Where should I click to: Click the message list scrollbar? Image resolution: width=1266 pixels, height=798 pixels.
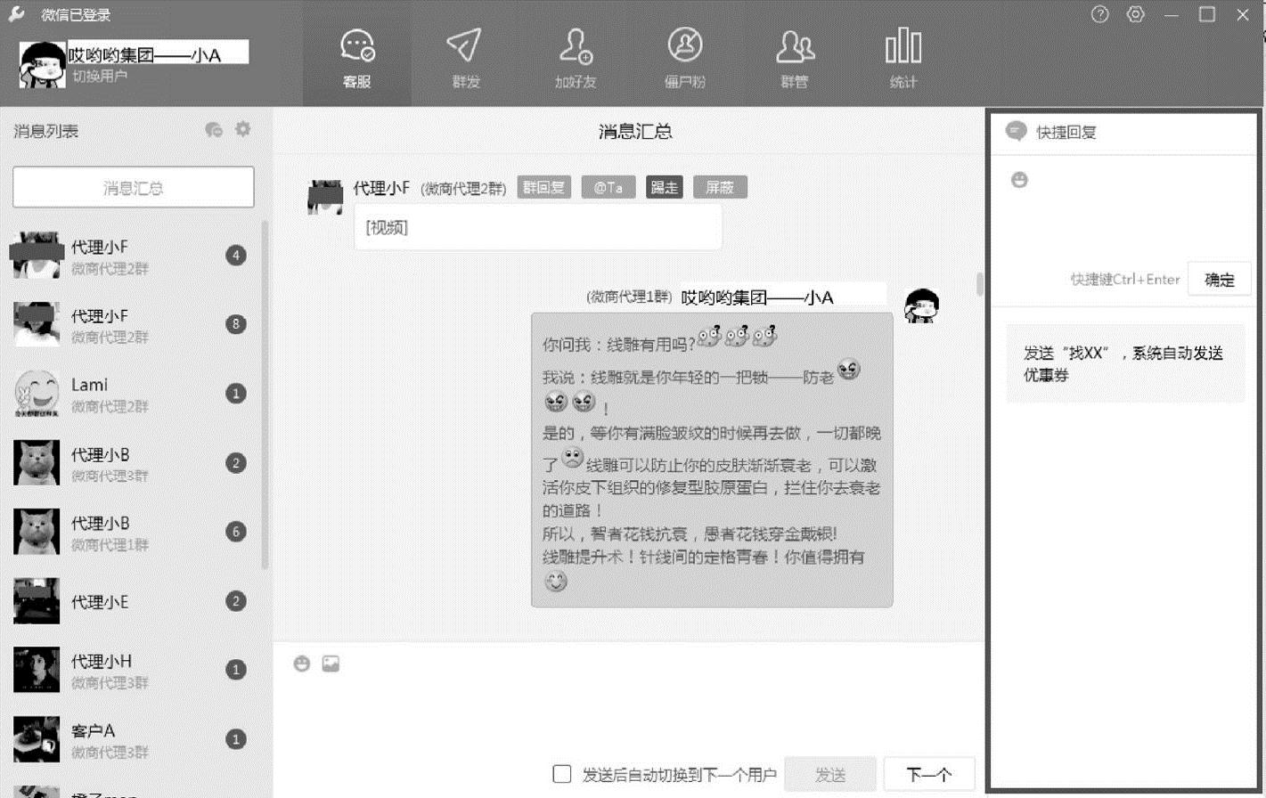click(x=265, y=395)
